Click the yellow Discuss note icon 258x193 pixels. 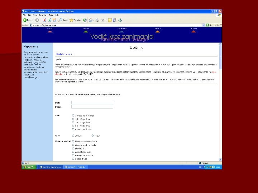(x=110, y=20)
